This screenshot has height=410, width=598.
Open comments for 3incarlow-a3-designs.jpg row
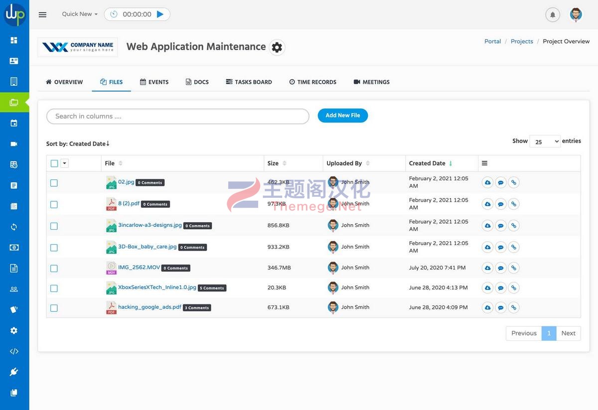[x=501, y=226]
